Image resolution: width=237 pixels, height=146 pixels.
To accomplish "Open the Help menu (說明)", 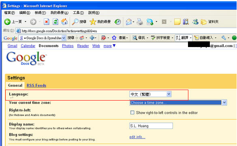I will click(x=94, y=13).
